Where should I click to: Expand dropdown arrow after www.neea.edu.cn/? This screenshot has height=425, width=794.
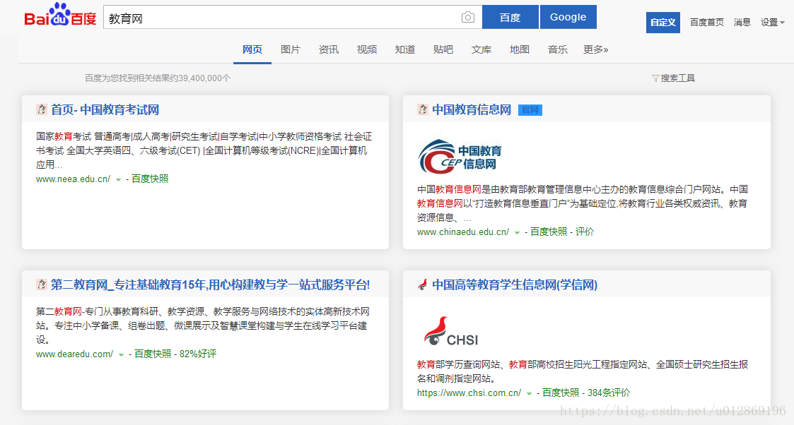tap(119, 179)
